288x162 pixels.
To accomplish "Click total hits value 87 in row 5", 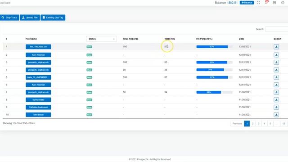I will tap(166, 77).
